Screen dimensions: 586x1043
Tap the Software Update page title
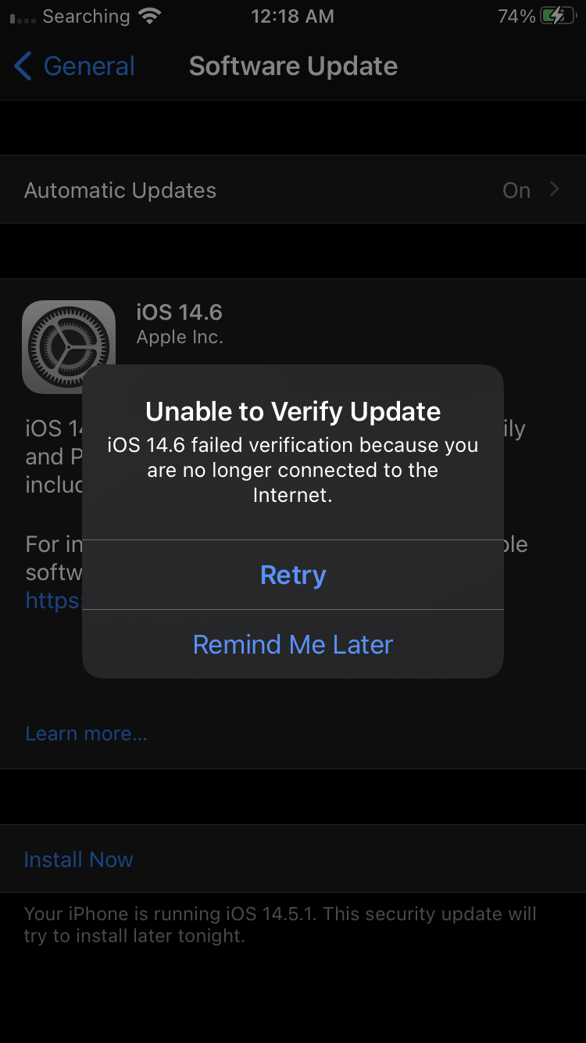(x=293, y=66)
